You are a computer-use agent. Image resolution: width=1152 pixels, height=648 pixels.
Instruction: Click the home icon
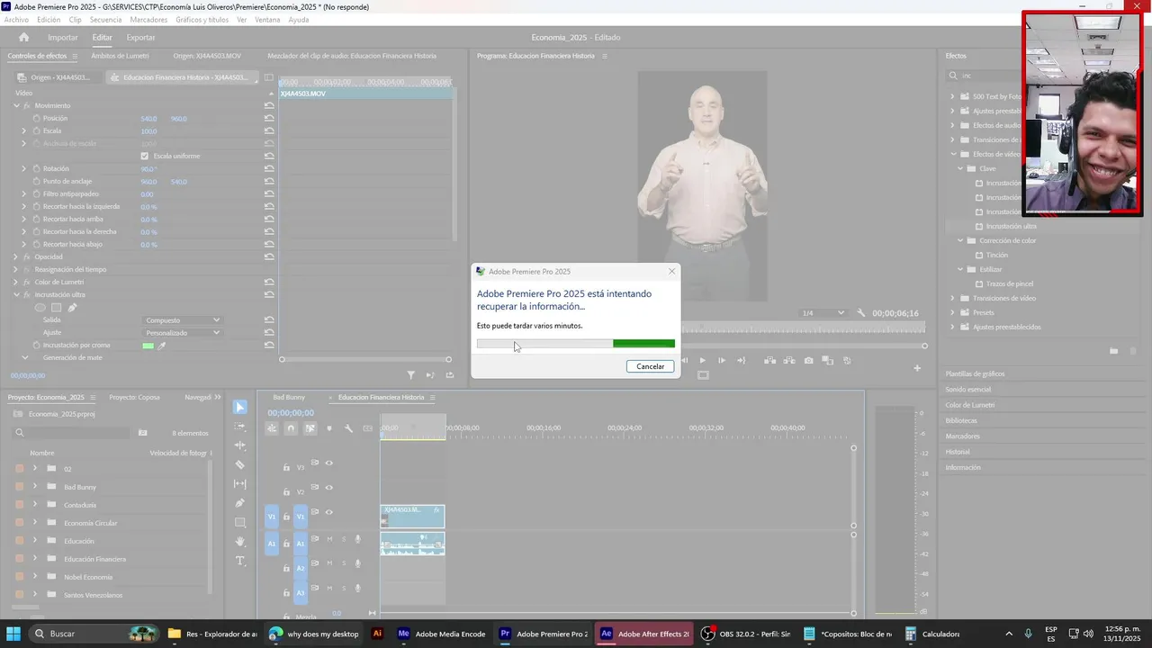click(x=24, y=37)
